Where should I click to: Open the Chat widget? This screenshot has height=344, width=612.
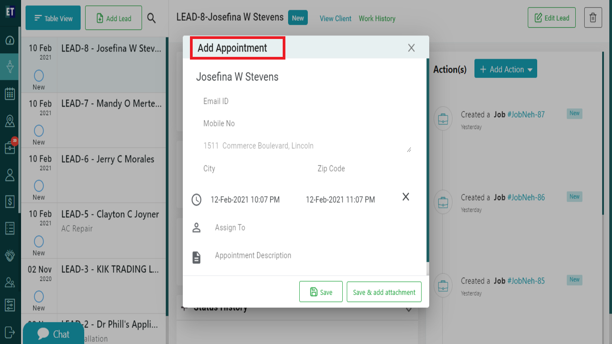point(53,334)
